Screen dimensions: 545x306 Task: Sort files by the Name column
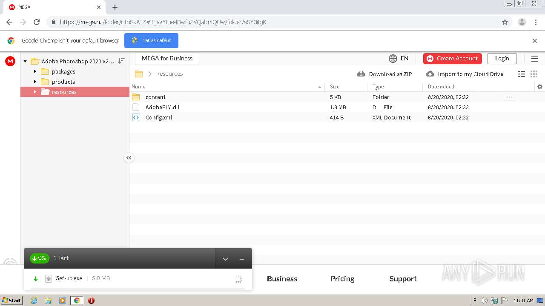tap(227, 87)
